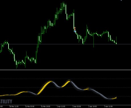Click the lower red diamond chart marker
131x108 pixels.
75,30
